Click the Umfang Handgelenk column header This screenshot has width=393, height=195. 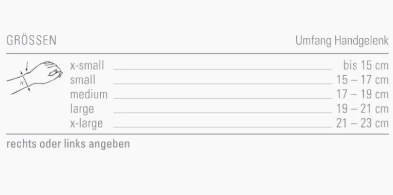coord(342,41)
